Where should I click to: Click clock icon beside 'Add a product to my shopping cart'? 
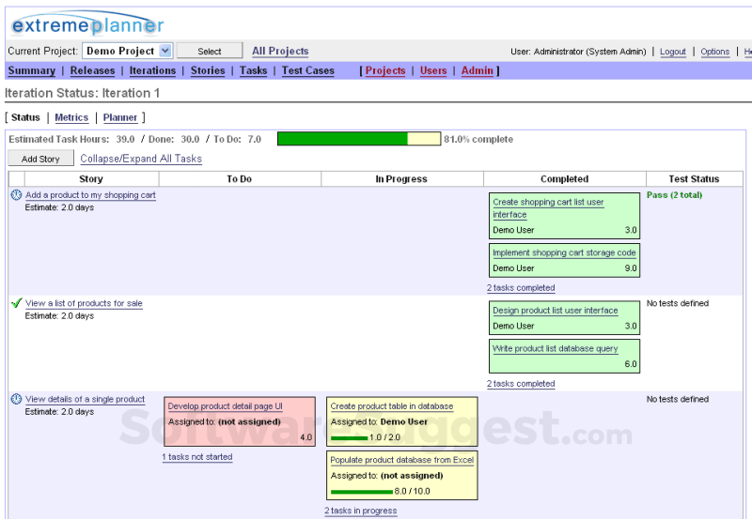pyautogui.click(x=16, y=195)
